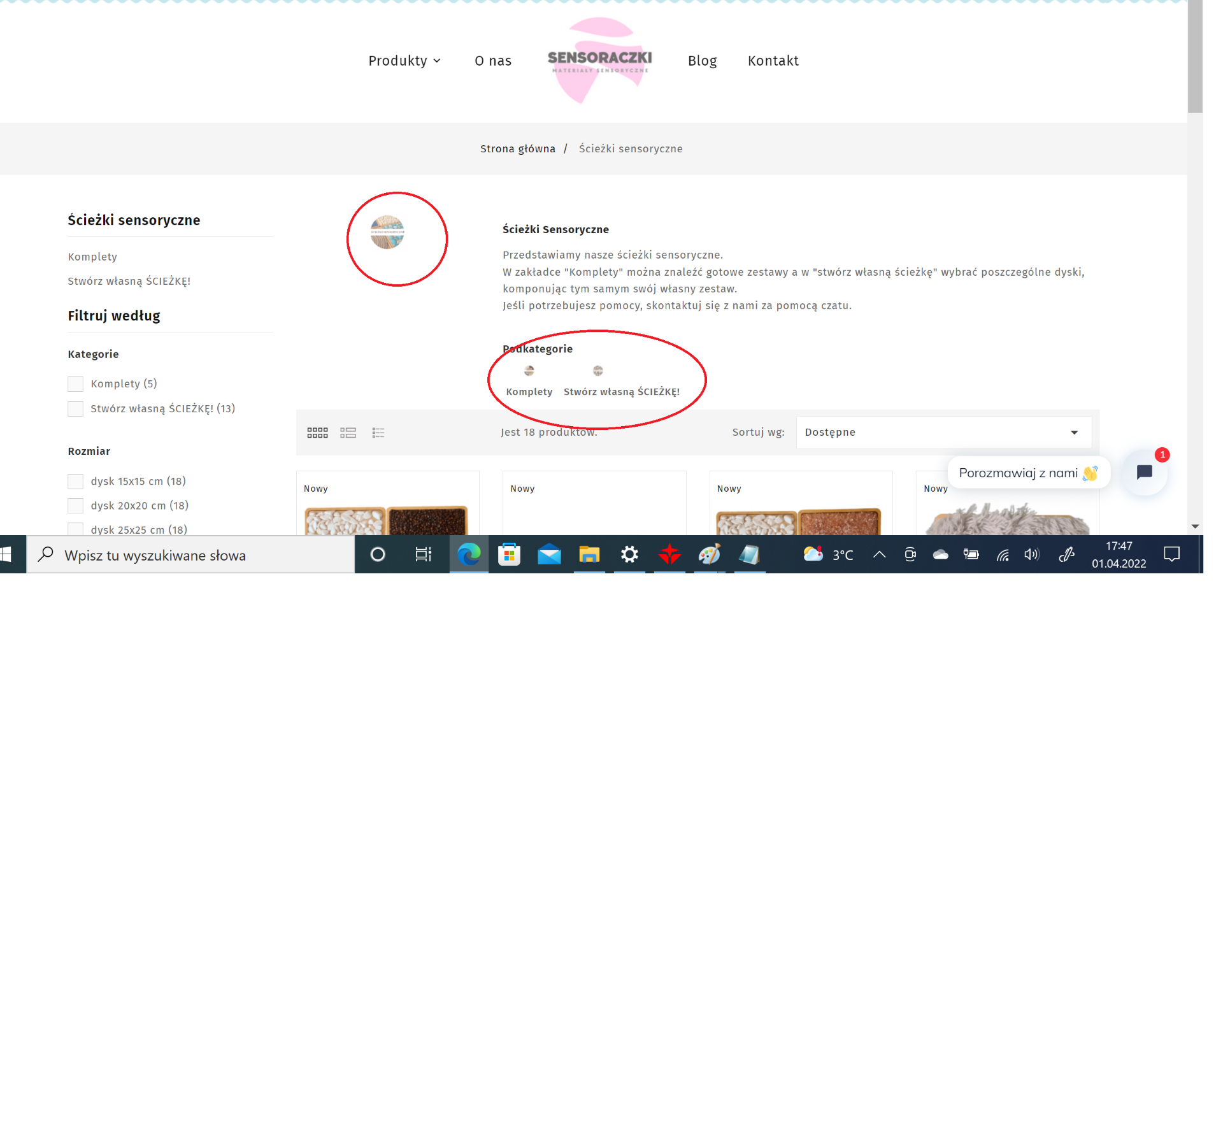Open Paint app from taskbar
1223x1139 pixels.
pos(709,555)
